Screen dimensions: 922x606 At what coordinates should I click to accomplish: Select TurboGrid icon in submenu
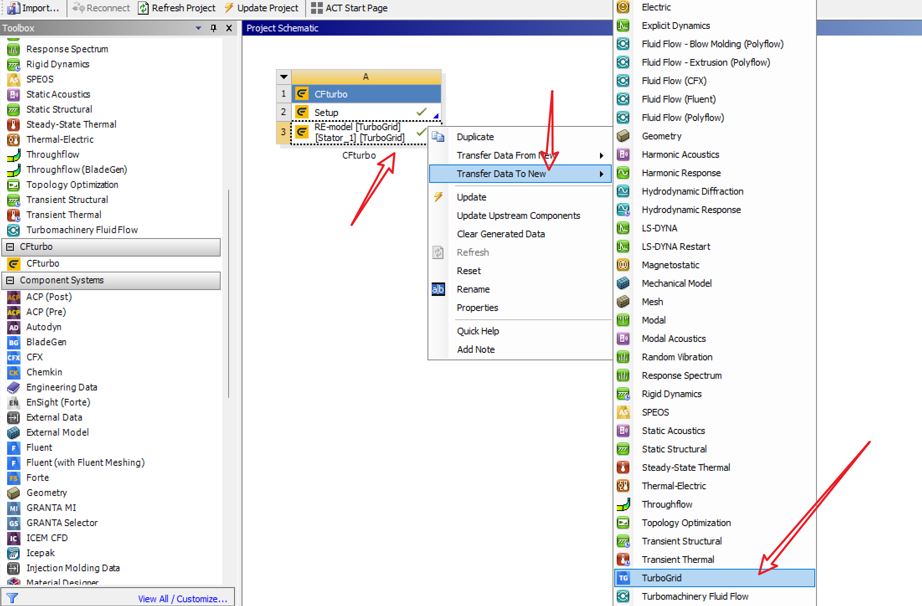click(x=623, y=578)
